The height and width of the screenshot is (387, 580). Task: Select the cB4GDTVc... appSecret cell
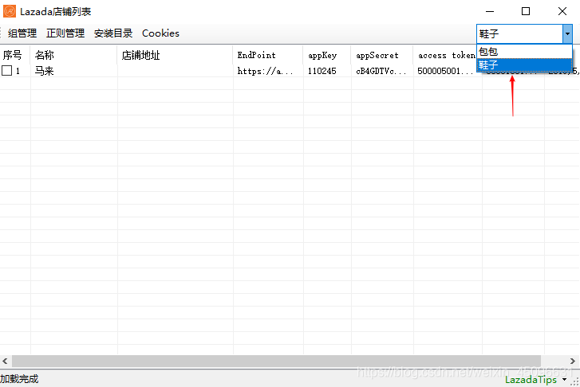pos(381,71)
